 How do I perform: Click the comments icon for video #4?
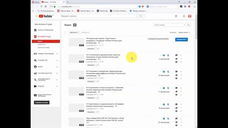click(x=176, y=55)
